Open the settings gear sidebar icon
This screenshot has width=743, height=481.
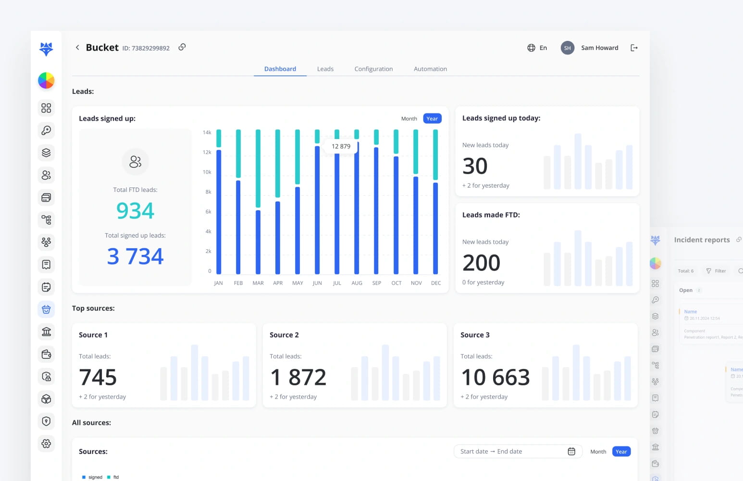pyautogui.click(x=46, y=443)
